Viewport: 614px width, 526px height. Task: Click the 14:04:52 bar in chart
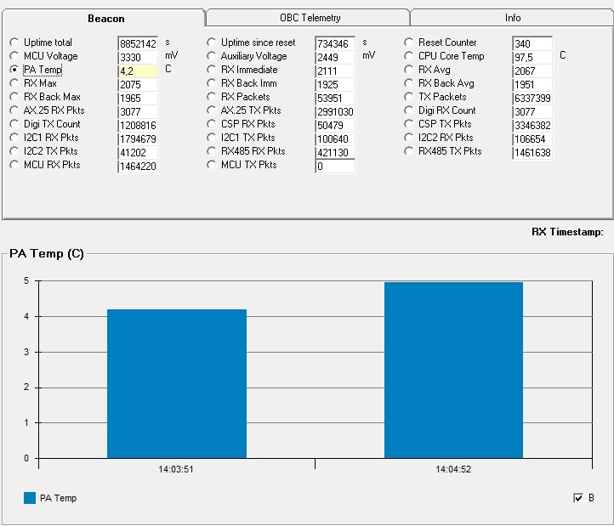point(453,370)
